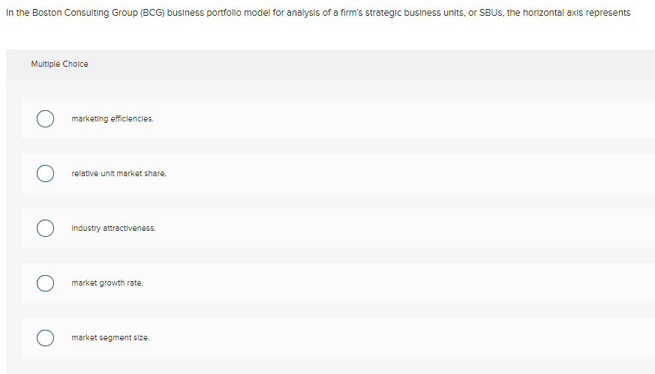This screenshot has height=374, width=655.
Task: Click the 'market segment size.' answer text
Action: [x=110, y=338]
